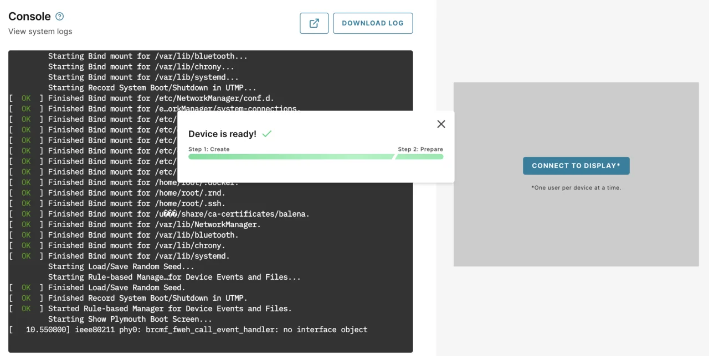The image size is (709, 356).
Task: Click the One user per device note
Action: 576,187
